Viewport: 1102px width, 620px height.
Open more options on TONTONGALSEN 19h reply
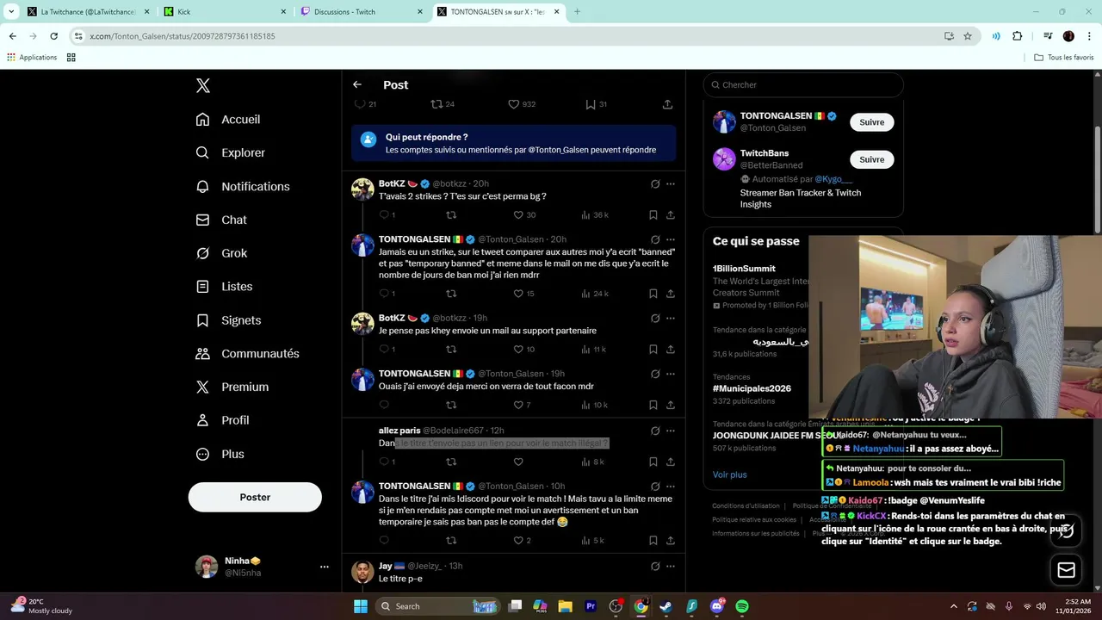(x=671, y=375)
